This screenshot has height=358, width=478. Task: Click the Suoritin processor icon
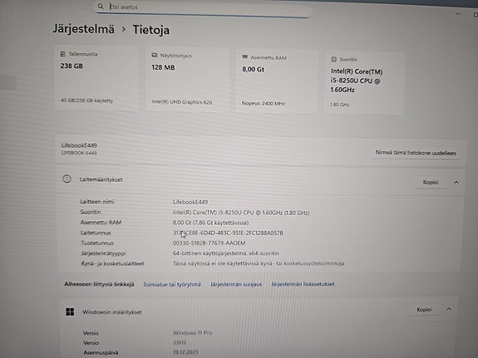point(334,59)
